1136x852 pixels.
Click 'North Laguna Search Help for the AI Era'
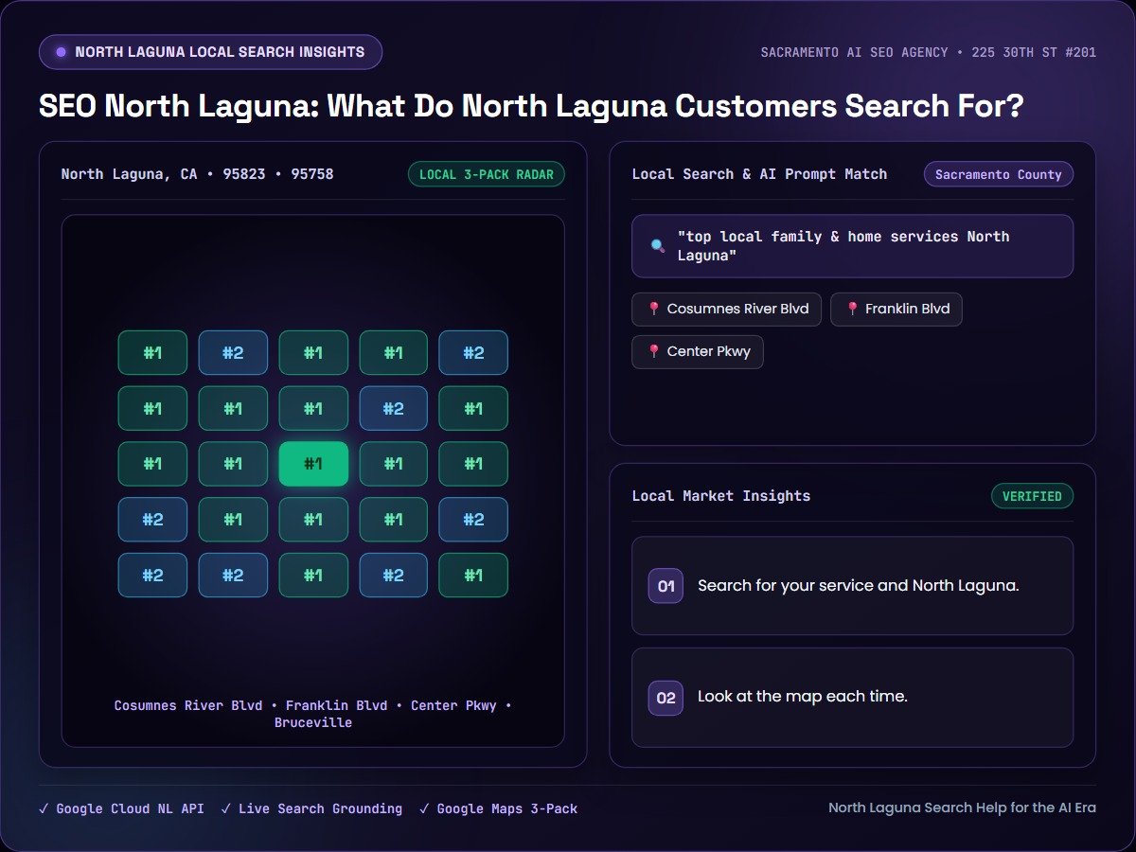[962, 808]
